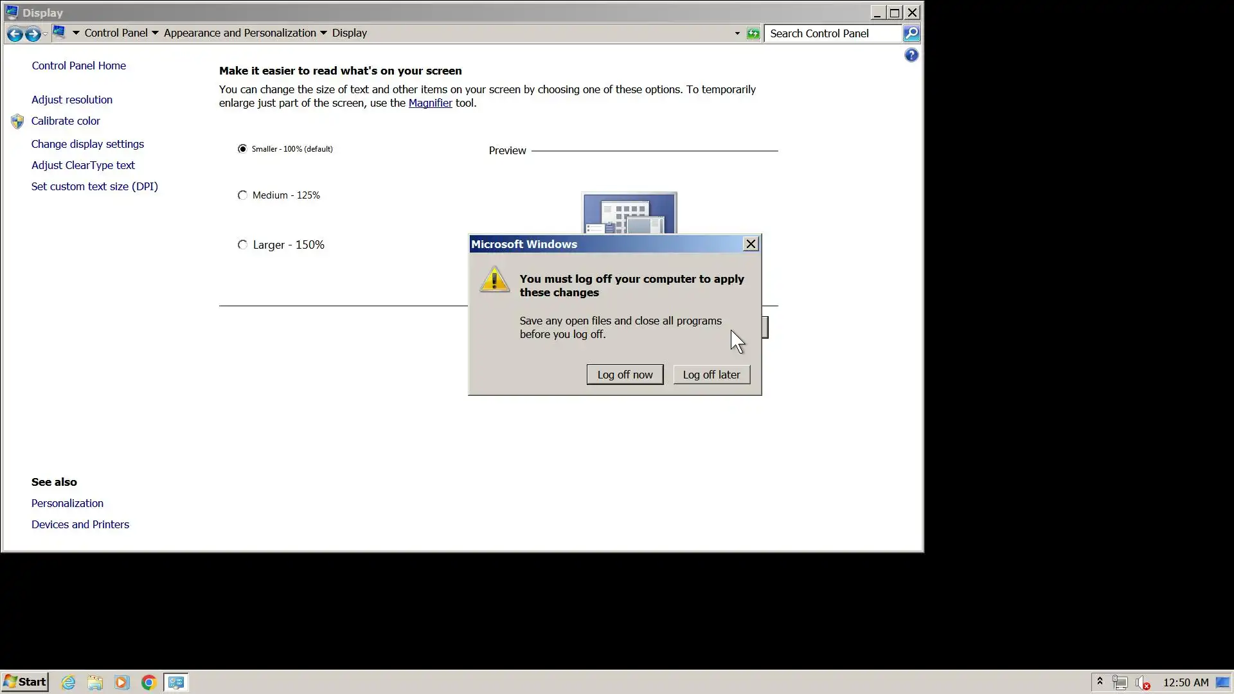Viewport: 1234px width, 694px height.
Task: Open Internet Explorer from taskbar
Action: click(x=68, y=682)
